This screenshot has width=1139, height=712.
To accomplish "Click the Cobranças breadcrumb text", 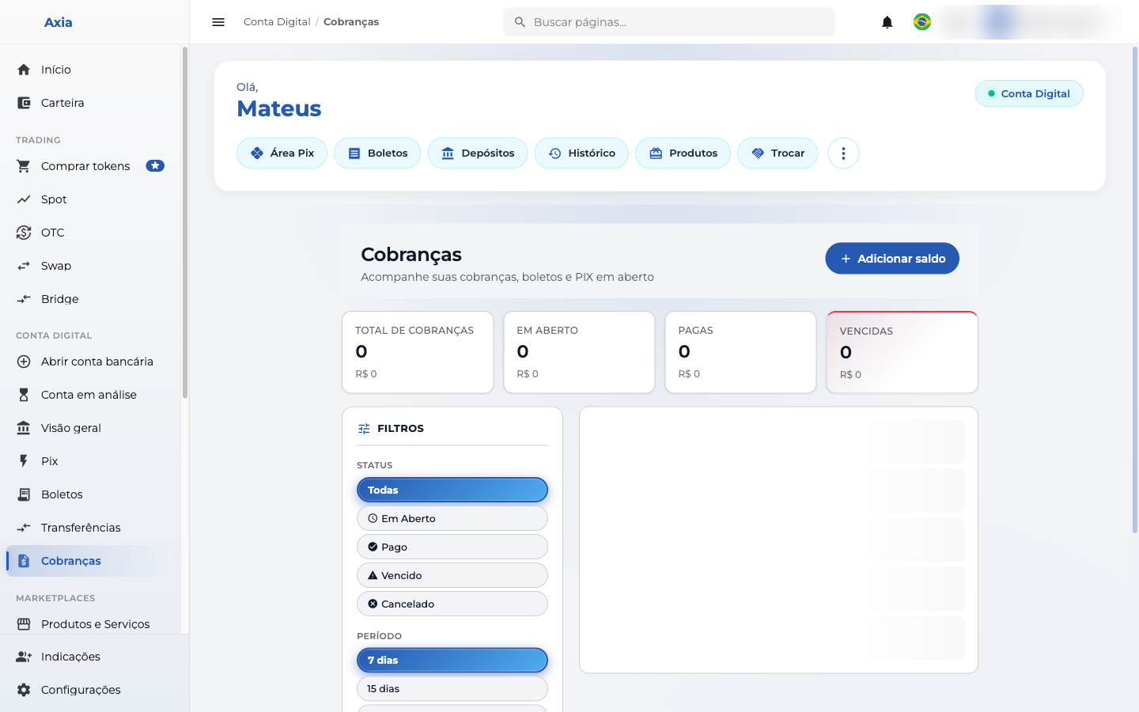I will tap(351, 22).
